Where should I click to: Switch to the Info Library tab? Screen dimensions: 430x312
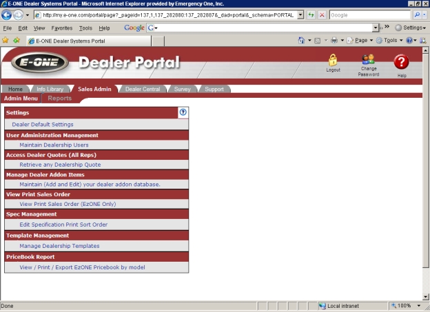point(50,89)
